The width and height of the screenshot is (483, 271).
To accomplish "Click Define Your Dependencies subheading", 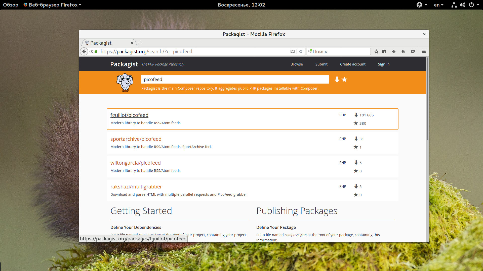I will pos(136,227).
